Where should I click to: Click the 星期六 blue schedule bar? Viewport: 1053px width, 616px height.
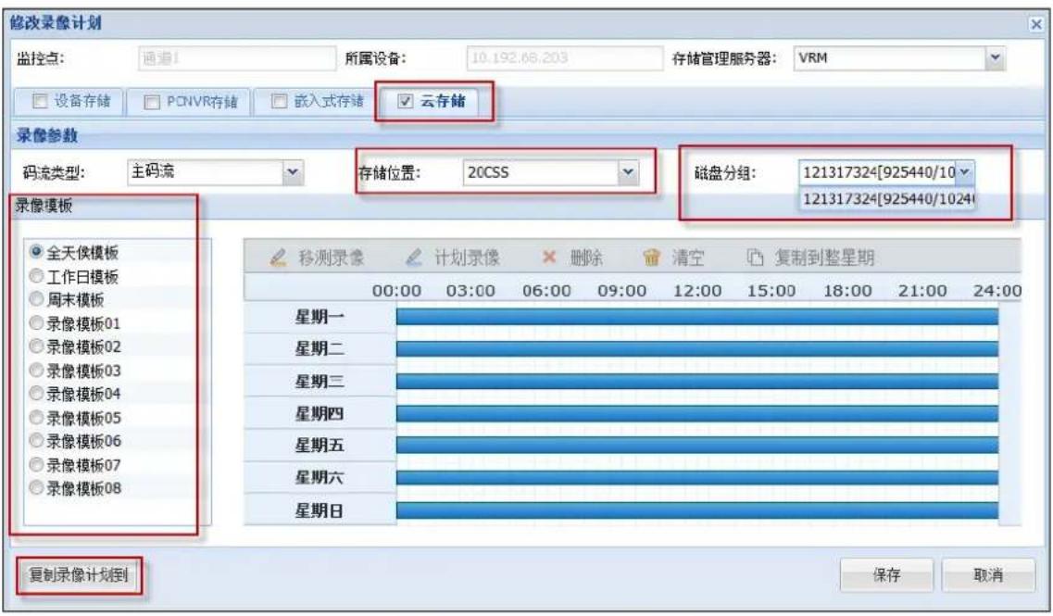click(x=697, y=478)
